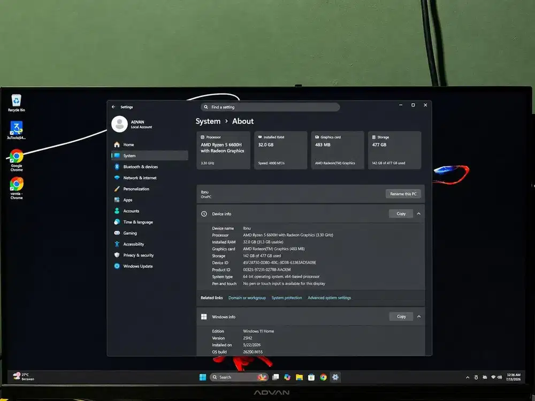Click Rename this PC button
The width and height of the screenshot is (535, 401).
coord(403,194)
